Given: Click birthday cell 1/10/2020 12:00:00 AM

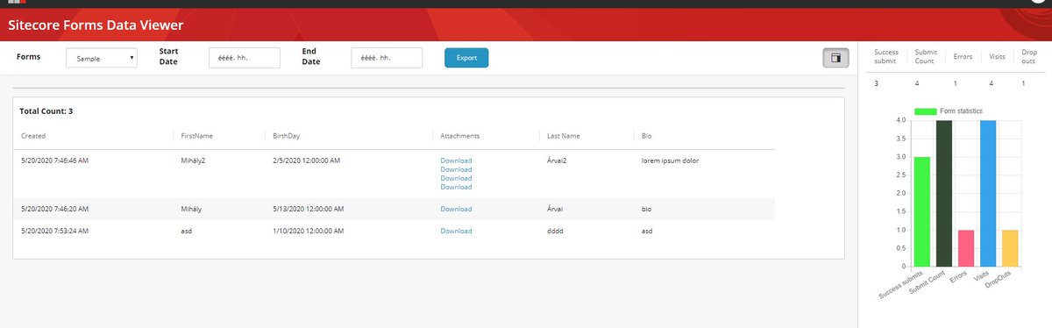Looking at the screenshot, I should (x=308, y=231).
